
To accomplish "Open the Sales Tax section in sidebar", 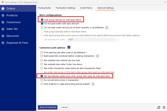I will 18,29.
